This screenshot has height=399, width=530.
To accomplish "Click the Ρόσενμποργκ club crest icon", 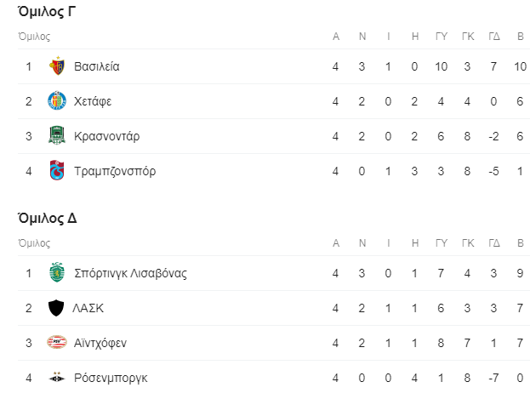I will coord(57,378).
